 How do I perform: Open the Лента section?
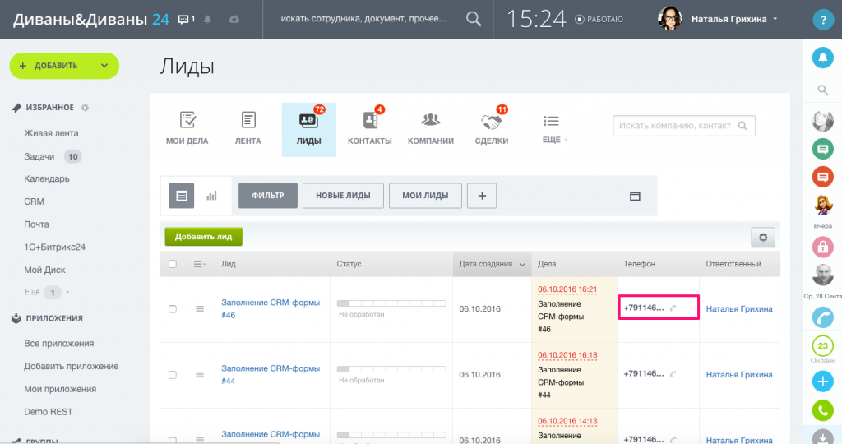tap(248, 129)
